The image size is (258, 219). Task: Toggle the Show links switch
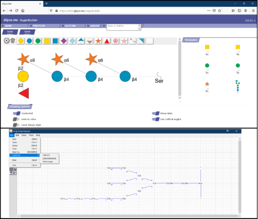[x=156, y=114]
